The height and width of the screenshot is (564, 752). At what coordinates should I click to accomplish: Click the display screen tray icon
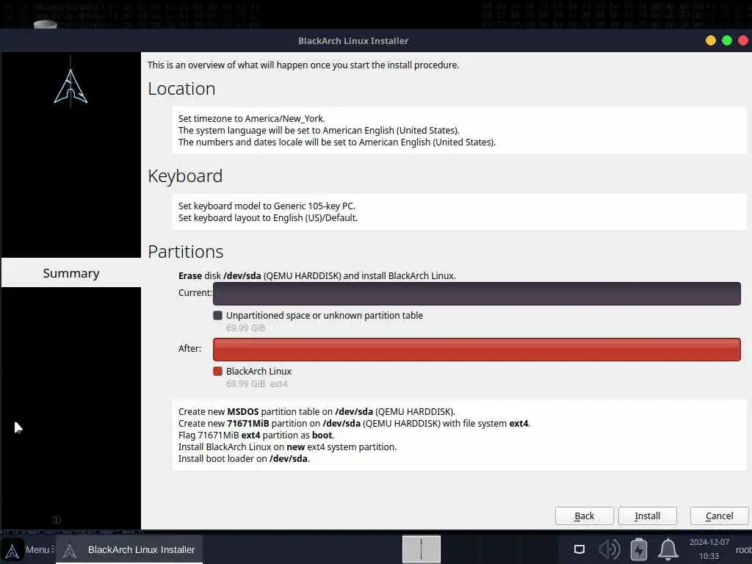coord(579,549)
